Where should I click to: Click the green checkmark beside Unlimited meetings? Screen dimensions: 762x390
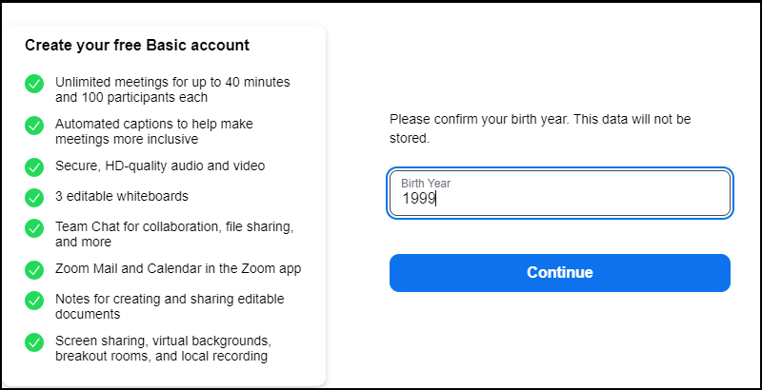(34, 84)
